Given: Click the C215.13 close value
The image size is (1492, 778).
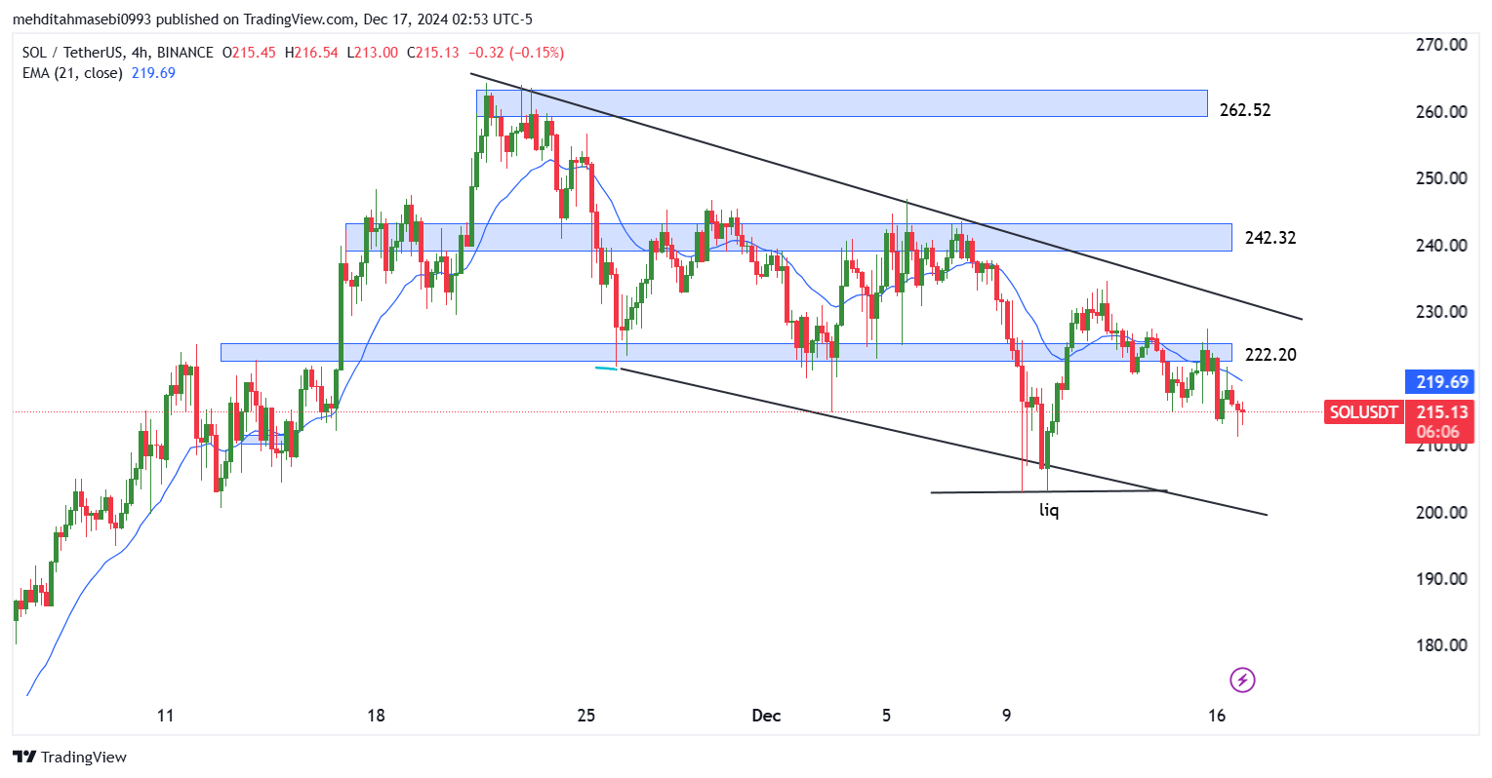Looking at the screenshot, I should coord(432,53).
